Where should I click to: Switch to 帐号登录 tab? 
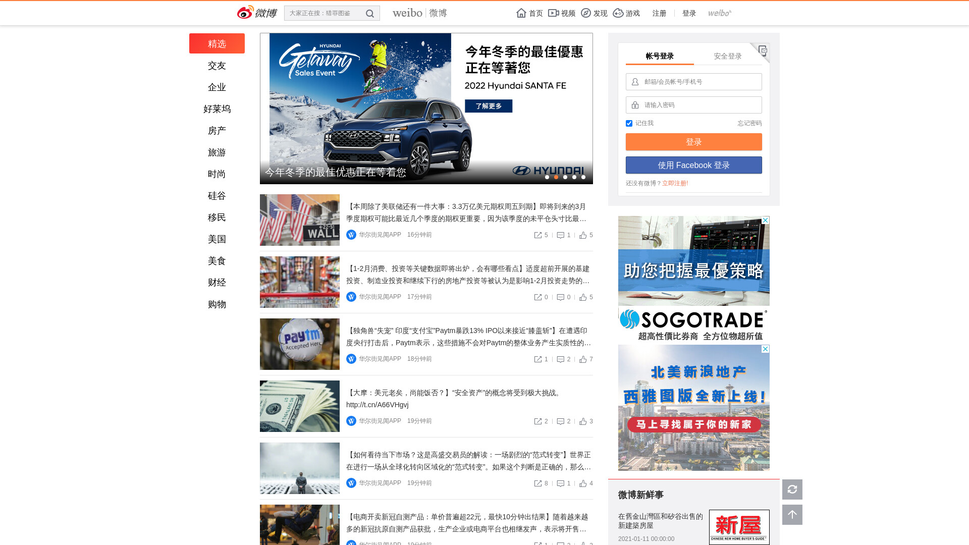(x=660, y=56)
